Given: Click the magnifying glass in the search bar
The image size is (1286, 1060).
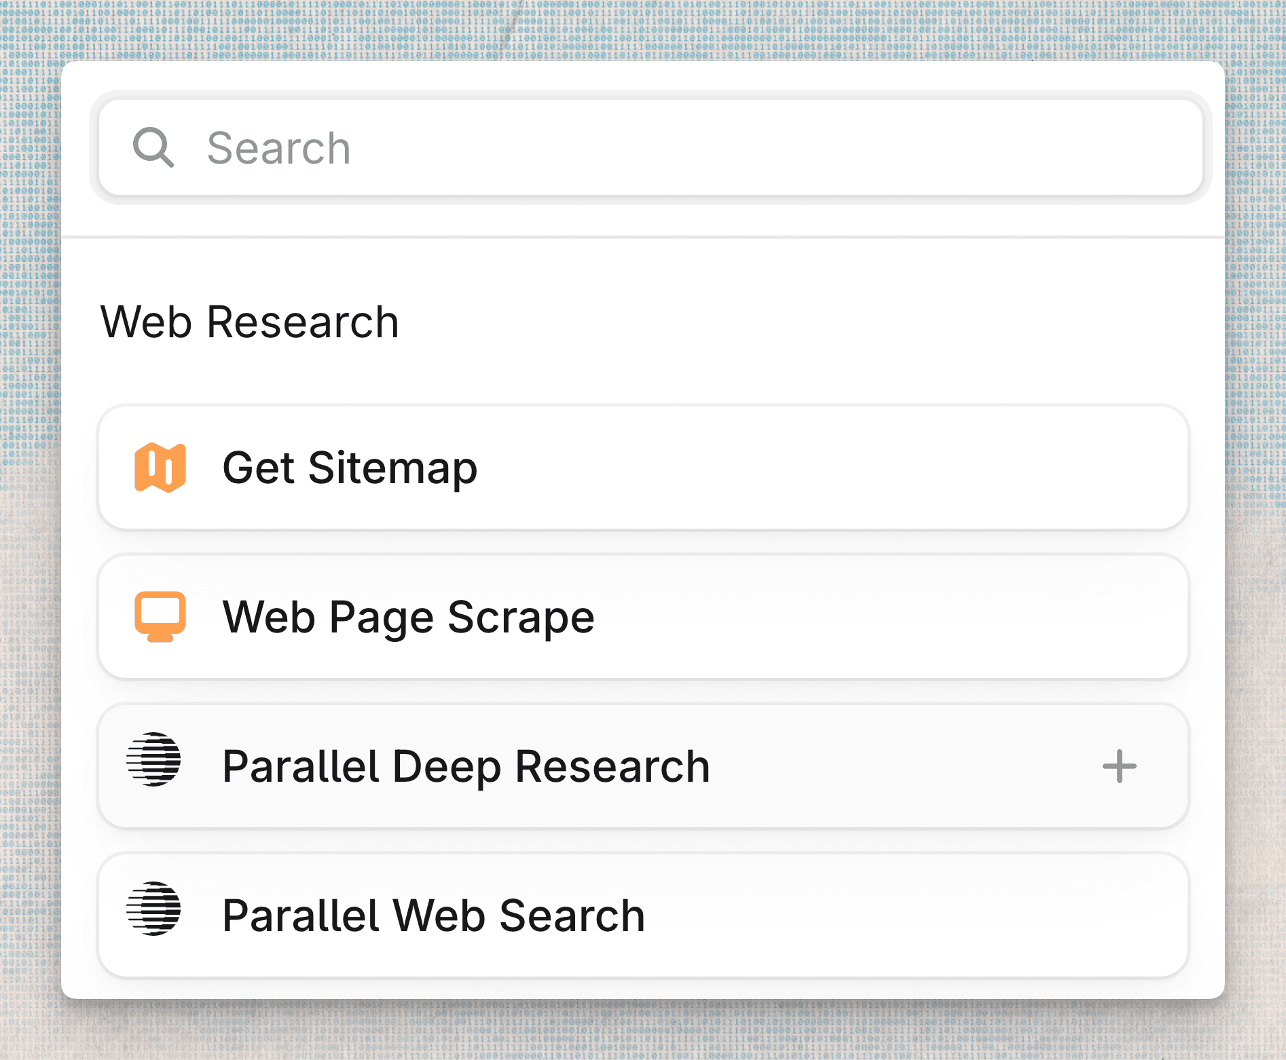Looking at the screenshot, I should [x=155, y=148].
